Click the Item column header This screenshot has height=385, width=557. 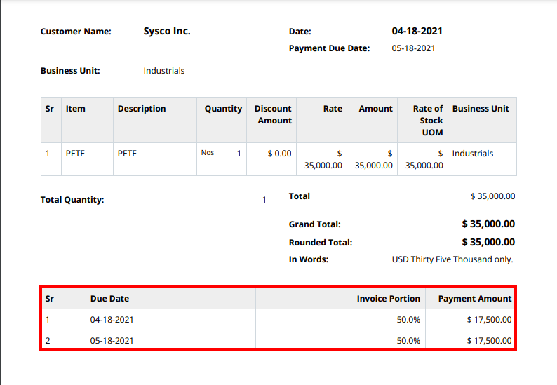click(76, 109)
